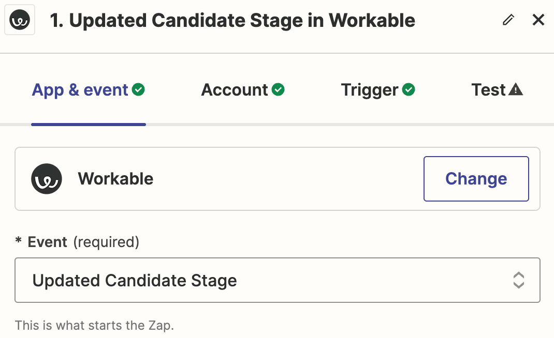Click the Workable app name label

[x=115, y=179]
